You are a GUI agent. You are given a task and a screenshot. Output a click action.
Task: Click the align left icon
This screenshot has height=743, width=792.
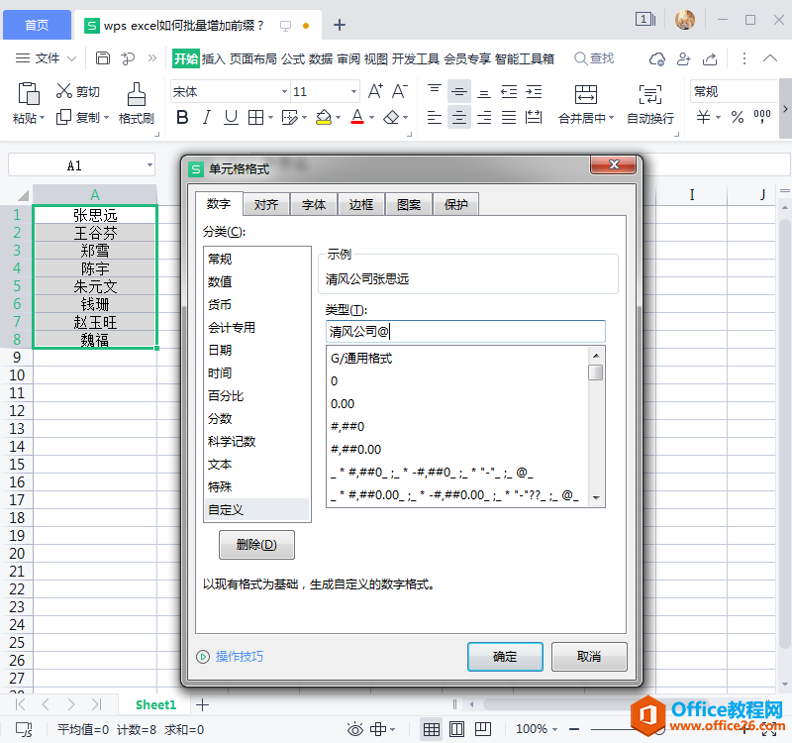435,117
